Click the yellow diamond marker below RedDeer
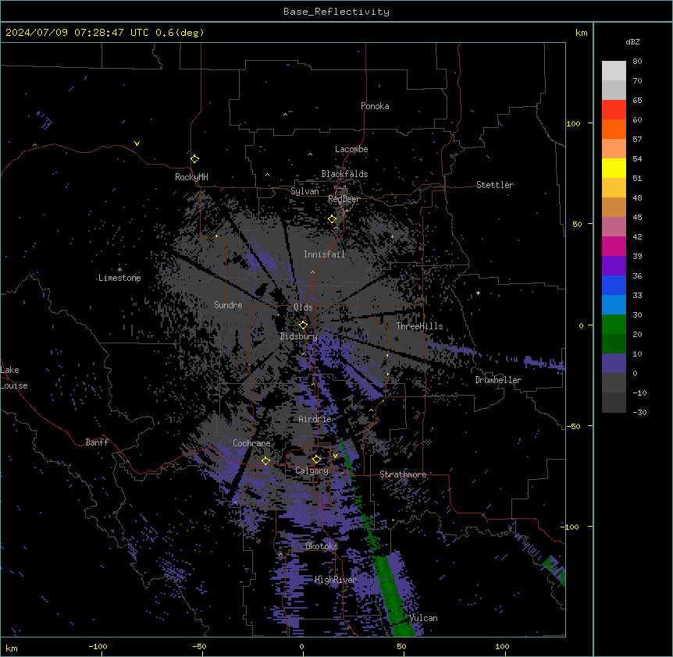This screenshot has height=657, width=673. pyautogui.click(x=332, y=218)
